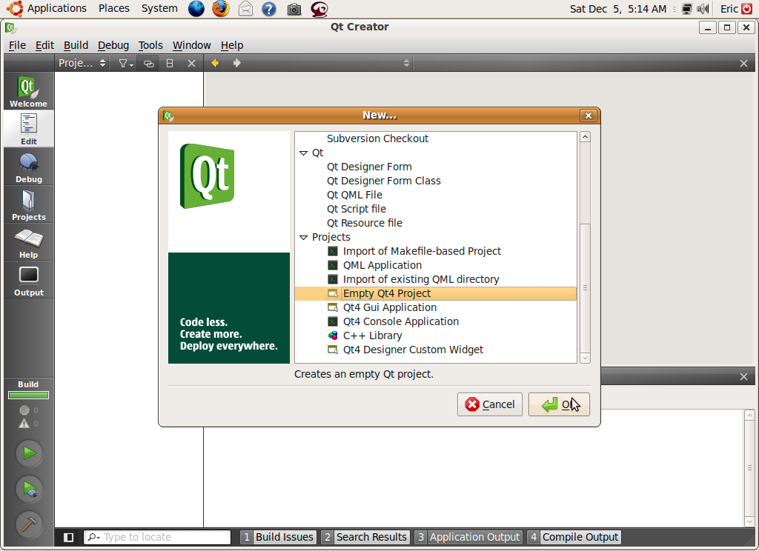Click the Start Debugging run button
The height and width of the screenshot is (551, 759).
[x=29, y=489]
